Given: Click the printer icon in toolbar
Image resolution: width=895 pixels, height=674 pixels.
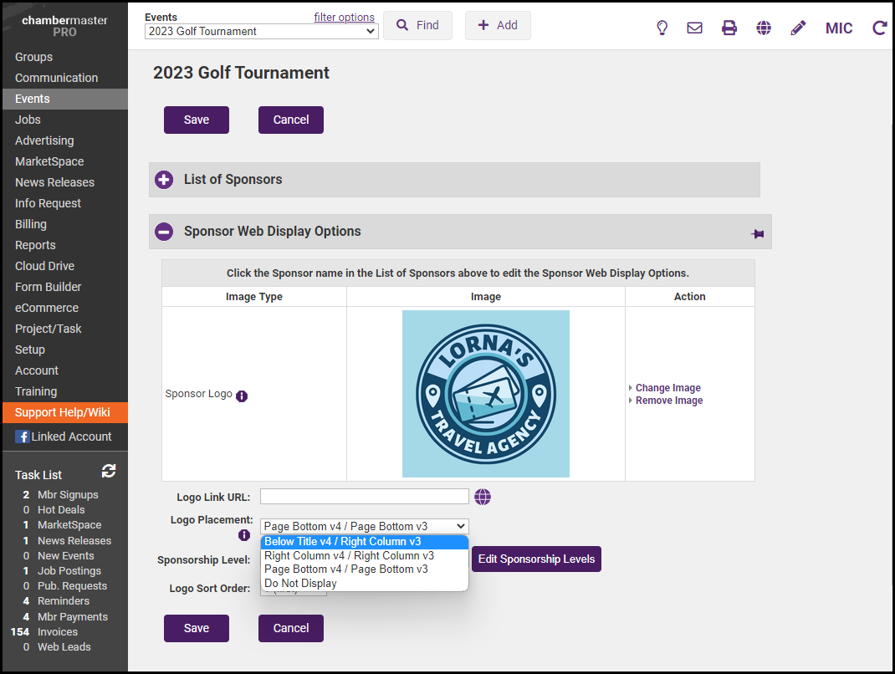Looking at the screenshot, I should (x=729, y=28).
